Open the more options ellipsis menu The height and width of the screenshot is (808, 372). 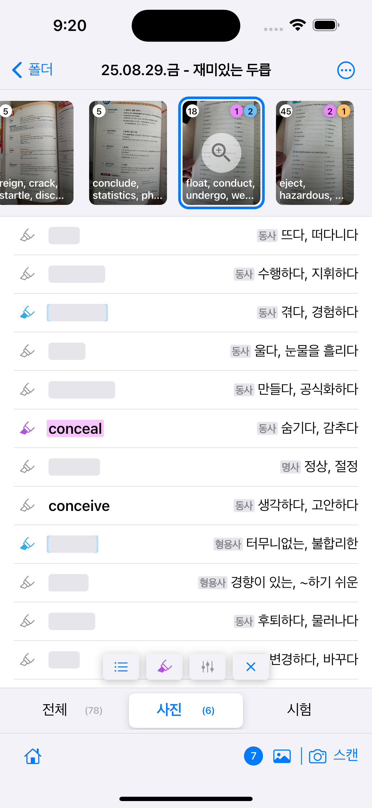(346, 70)
